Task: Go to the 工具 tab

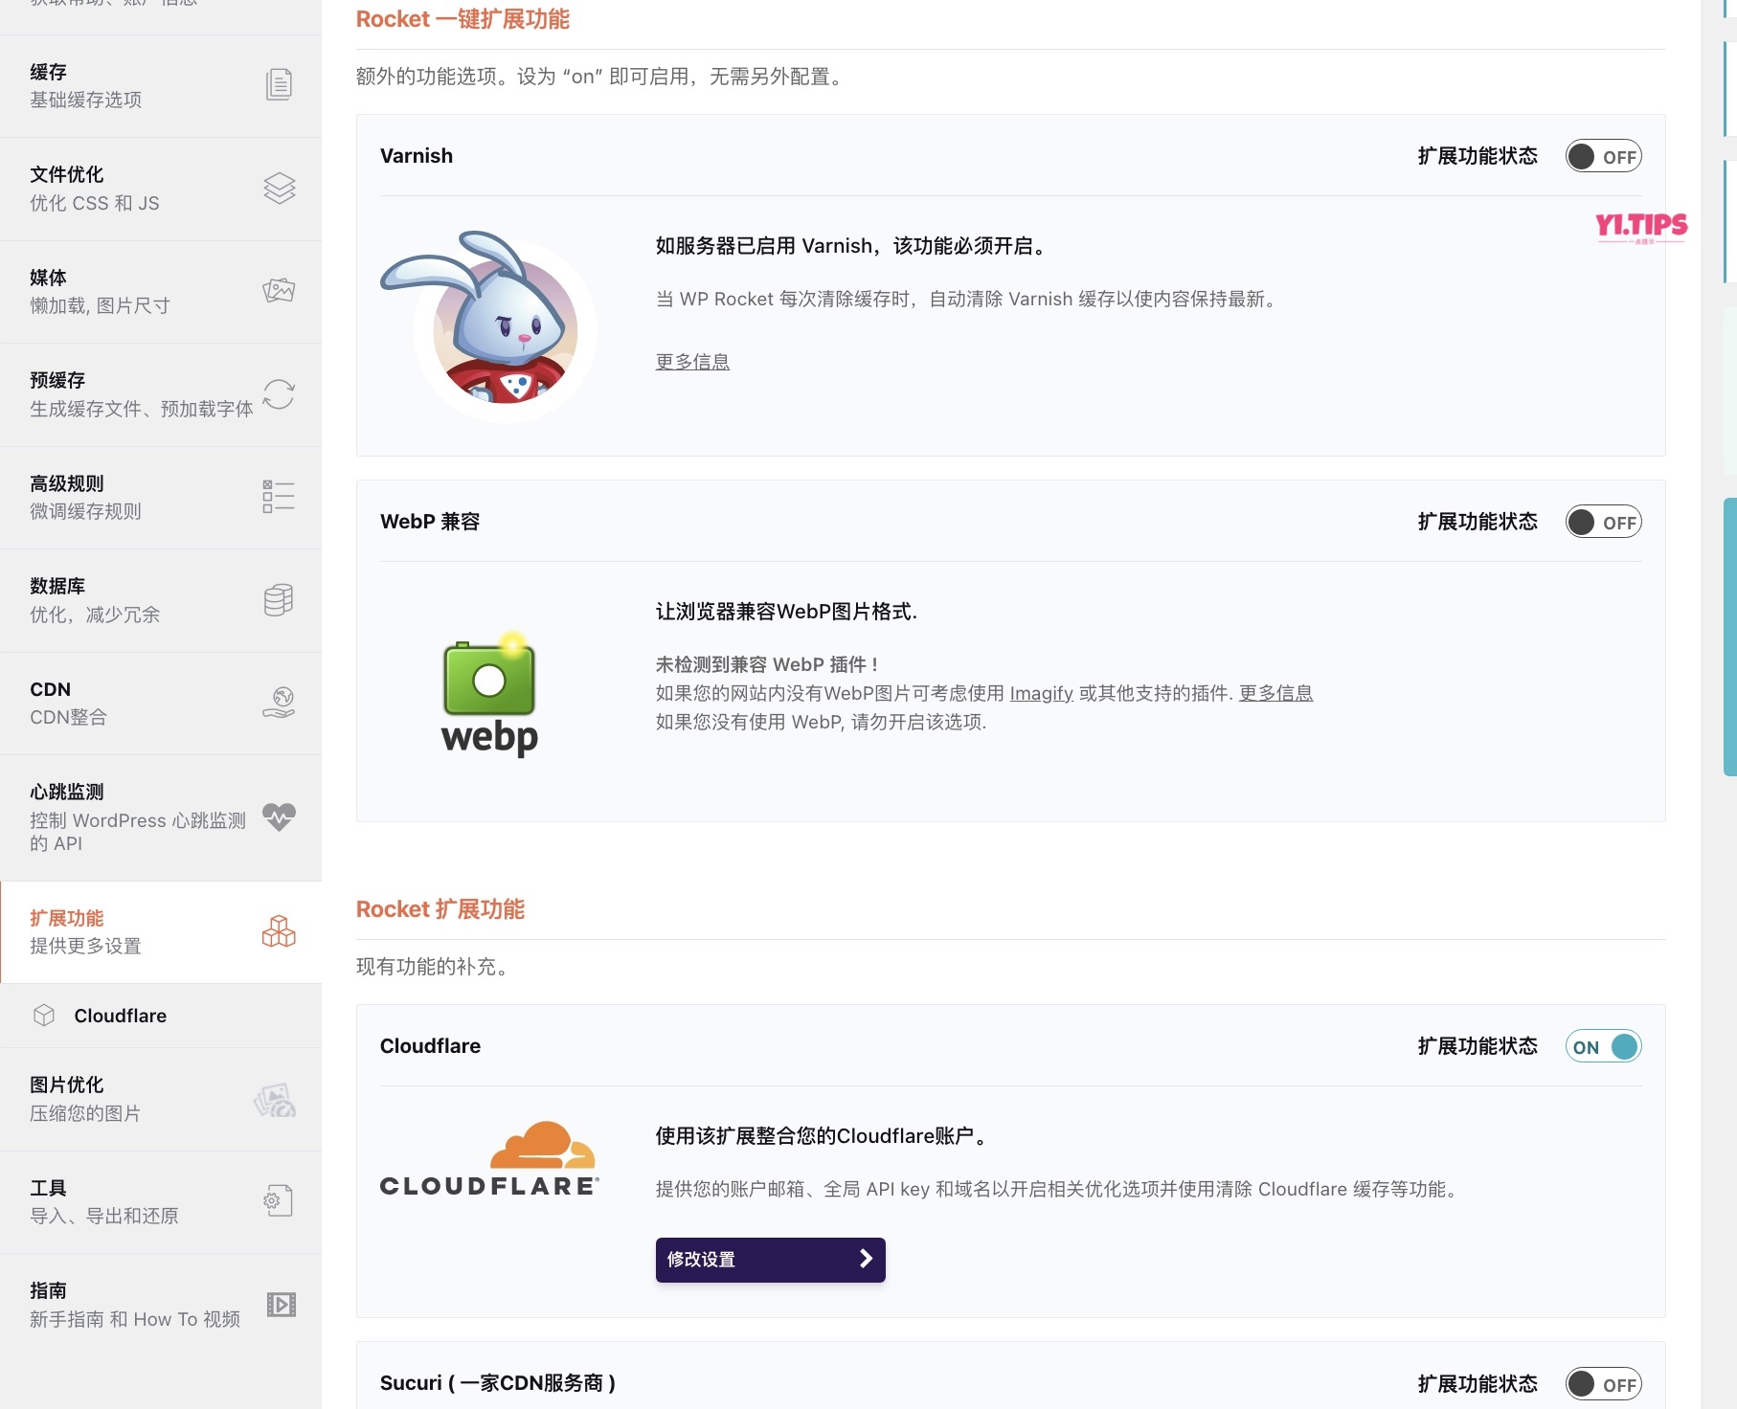Action: [161, 1202]
